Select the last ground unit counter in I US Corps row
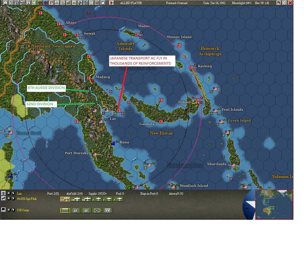The width and height of the screenshot is (304, 257). pyautogui.click(x=108, y=211)
